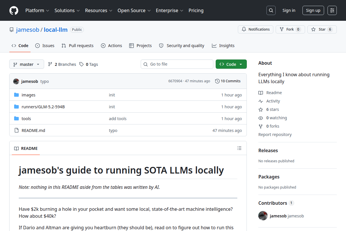Click the Notifications bell button
The height and width of the screenshot is (231, 346).
[255, 29]
